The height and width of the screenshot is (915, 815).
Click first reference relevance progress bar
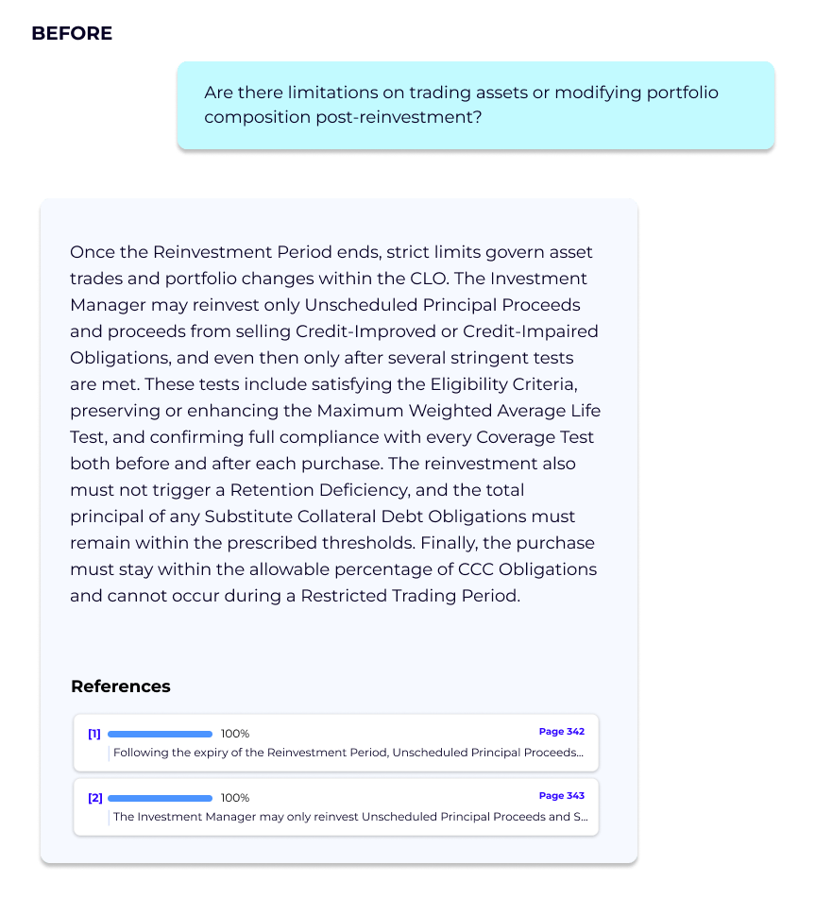click(160, 734)
